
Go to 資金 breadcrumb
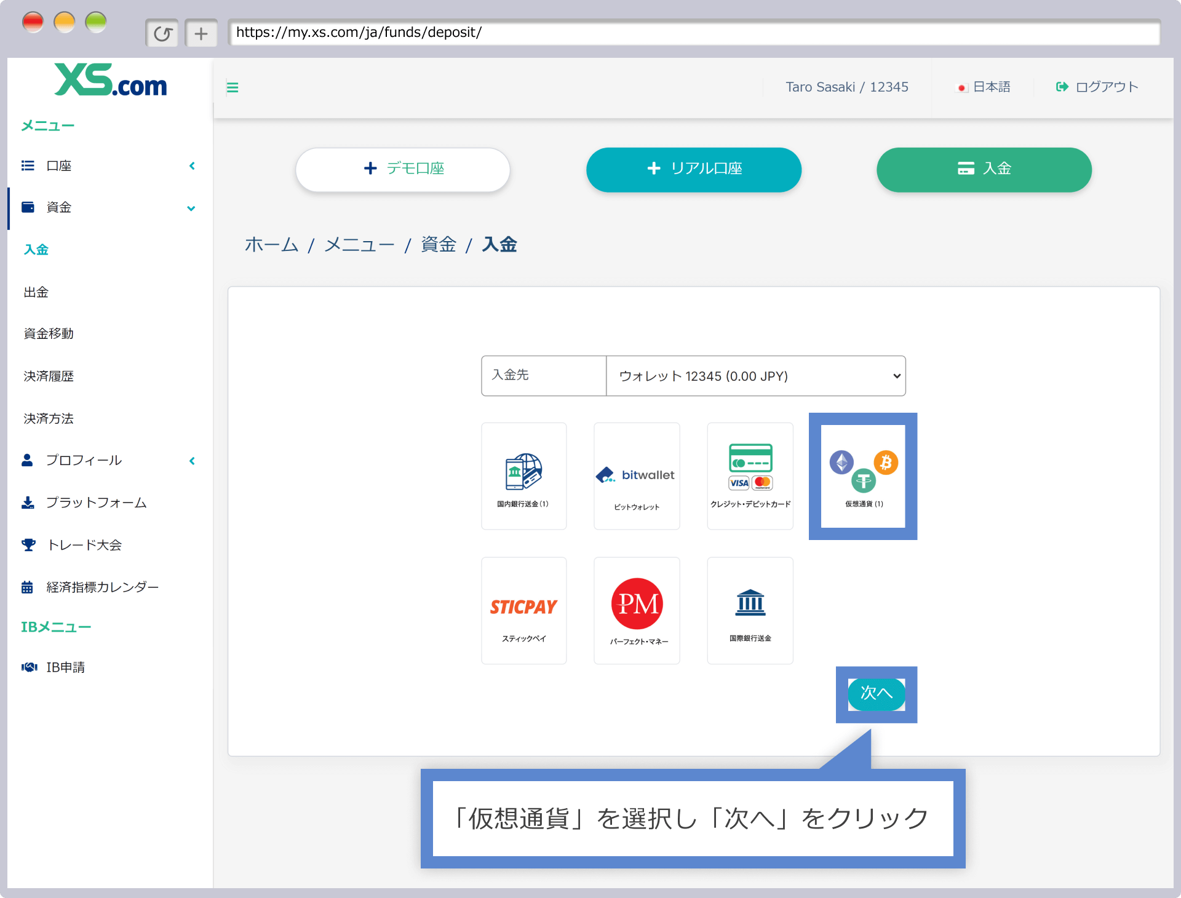click(x=439, y=245)
